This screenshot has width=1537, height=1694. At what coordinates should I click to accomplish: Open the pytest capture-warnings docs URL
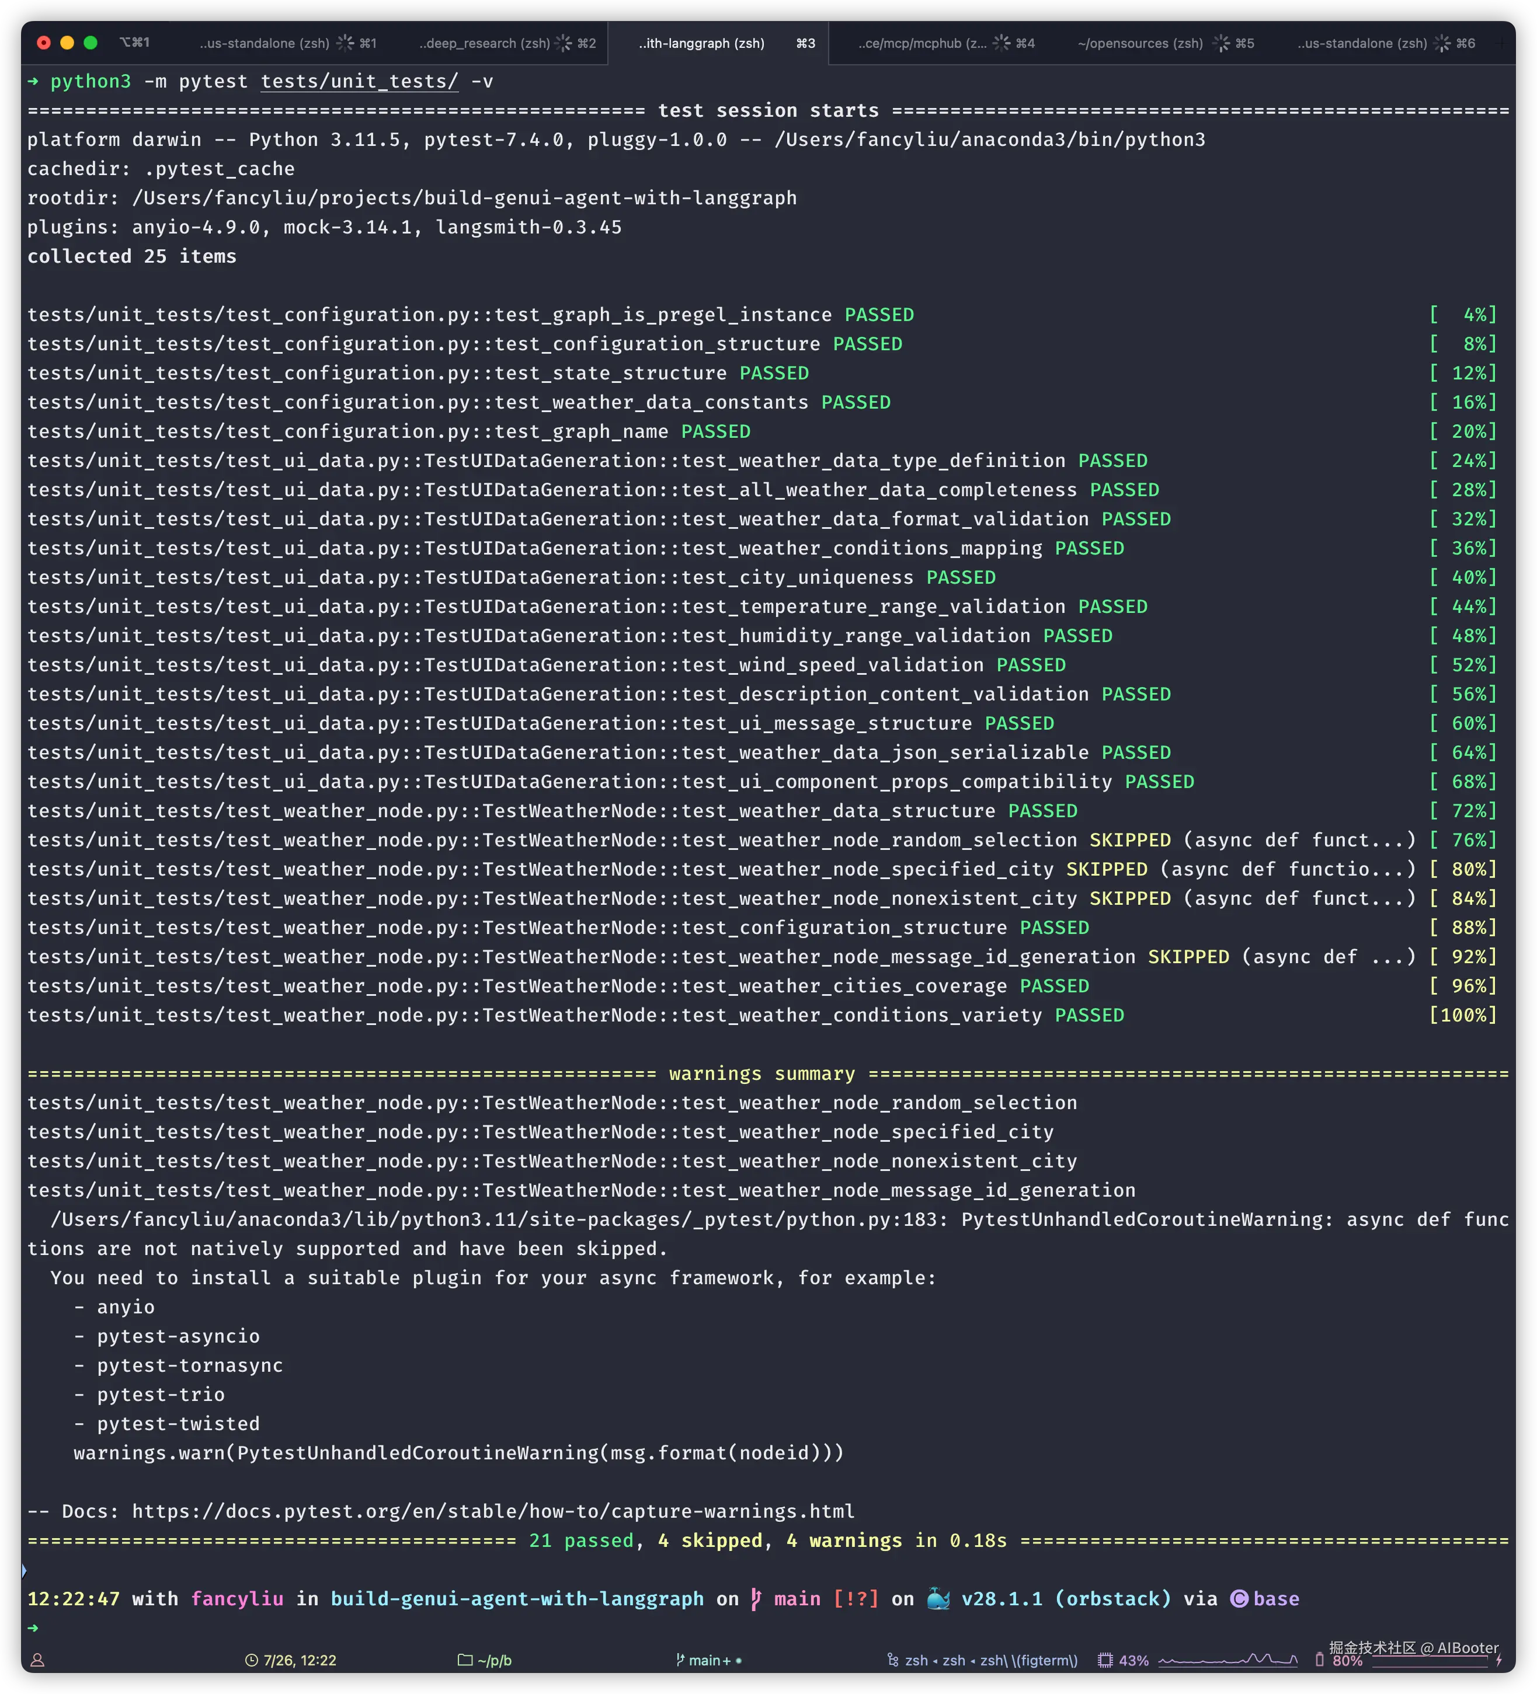[493, 1511]
